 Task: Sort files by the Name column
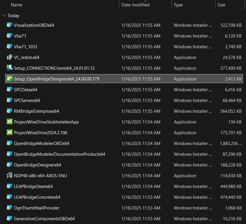(17, 5)
